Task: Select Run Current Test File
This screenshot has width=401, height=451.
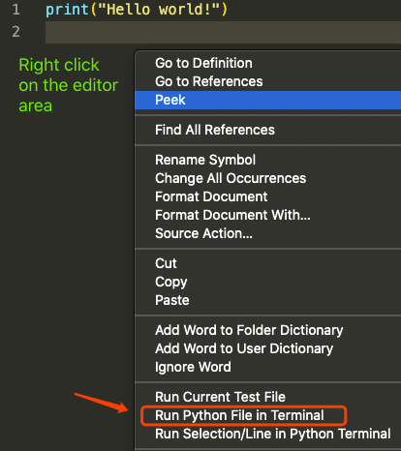Action: click(268, 397)
